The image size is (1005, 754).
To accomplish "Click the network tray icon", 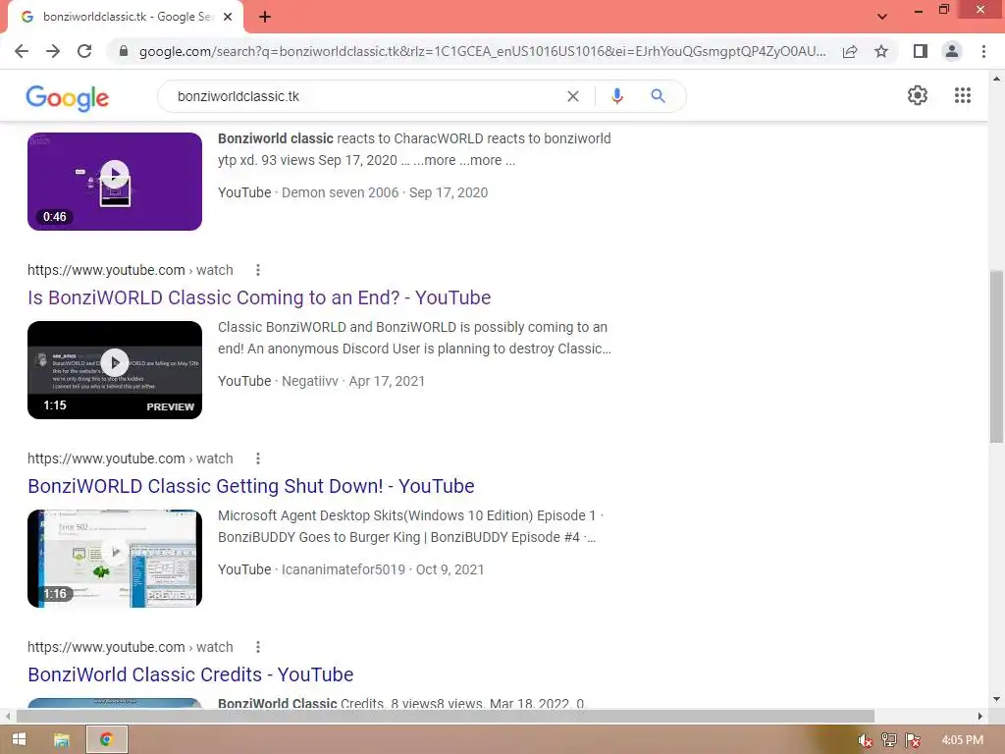I will point(889,740).
